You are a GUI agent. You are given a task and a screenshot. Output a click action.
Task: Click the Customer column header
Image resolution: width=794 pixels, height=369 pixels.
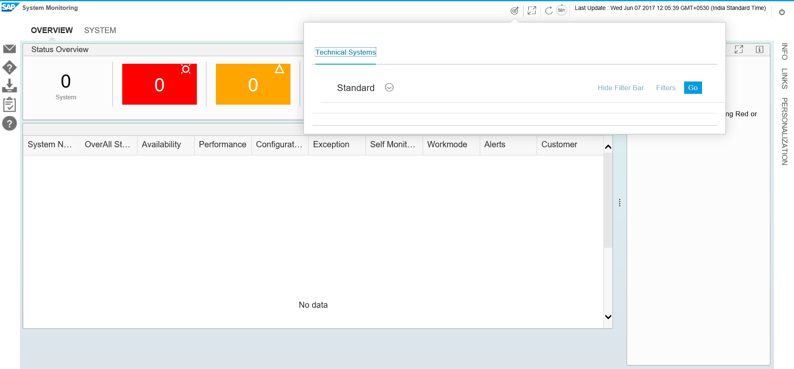click(x=570, y=144)
